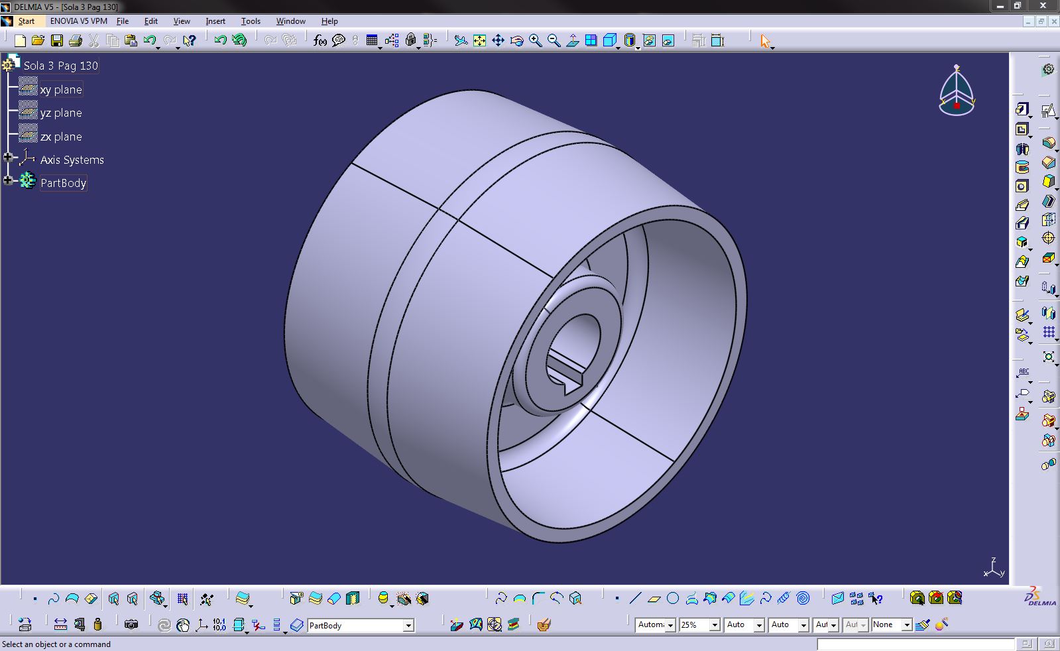Screen dimensions: 1060x651
Task: Open the View menu
Action: click(182, 21)
